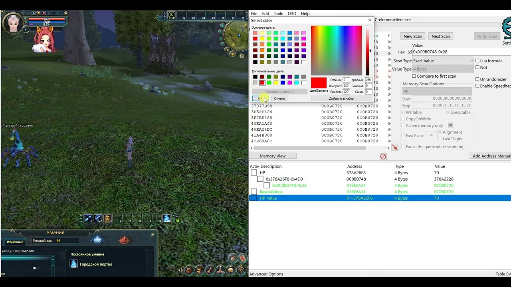Select the red skill tree emblem
Image resolution: width=511 pixels, height=287 pixels.
(x=124, y=240)
